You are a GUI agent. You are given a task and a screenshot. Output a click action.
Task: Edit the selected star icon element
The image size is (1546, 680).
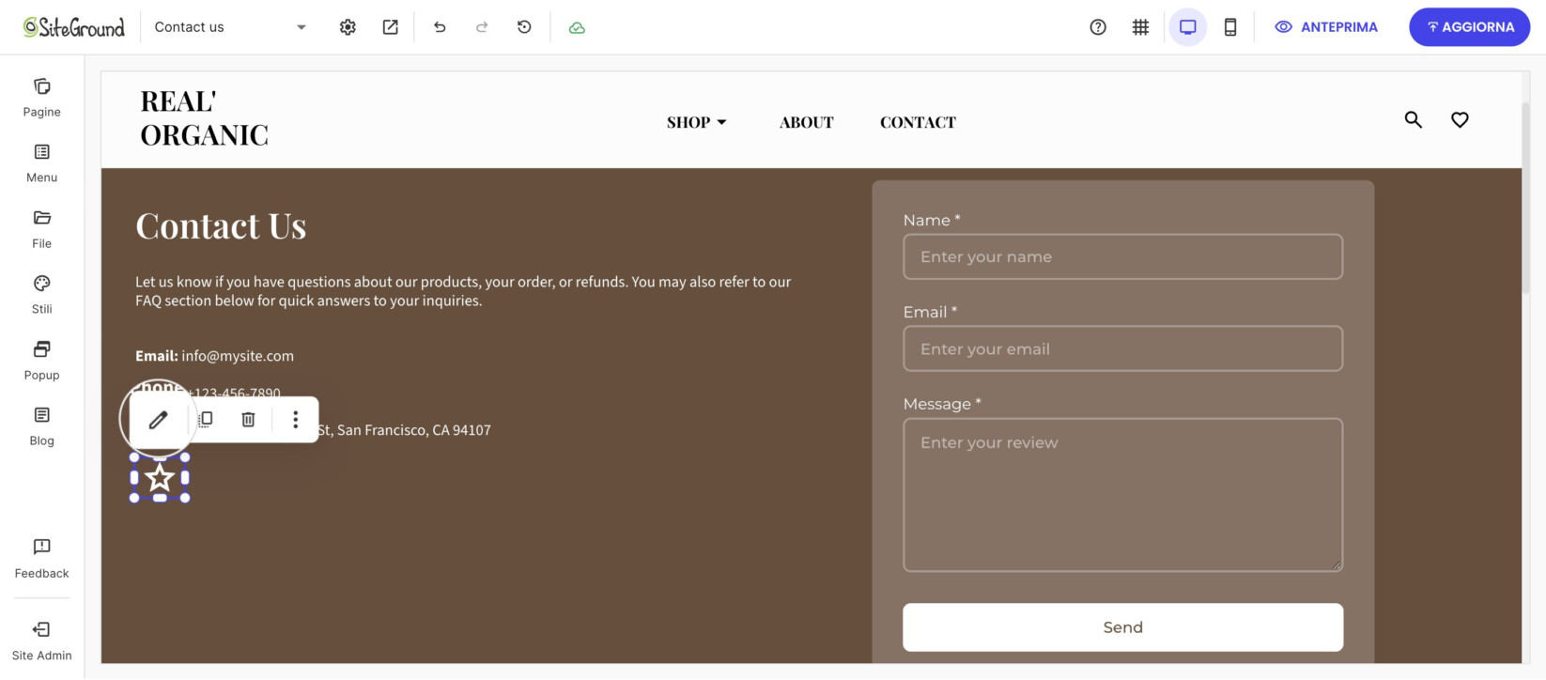(x=158, y=419)
